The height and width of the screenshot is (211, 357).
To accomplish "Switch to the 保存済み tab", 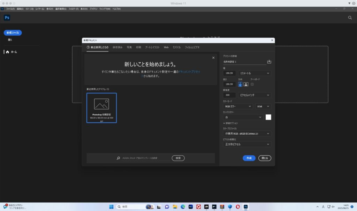I will point(117,47).
